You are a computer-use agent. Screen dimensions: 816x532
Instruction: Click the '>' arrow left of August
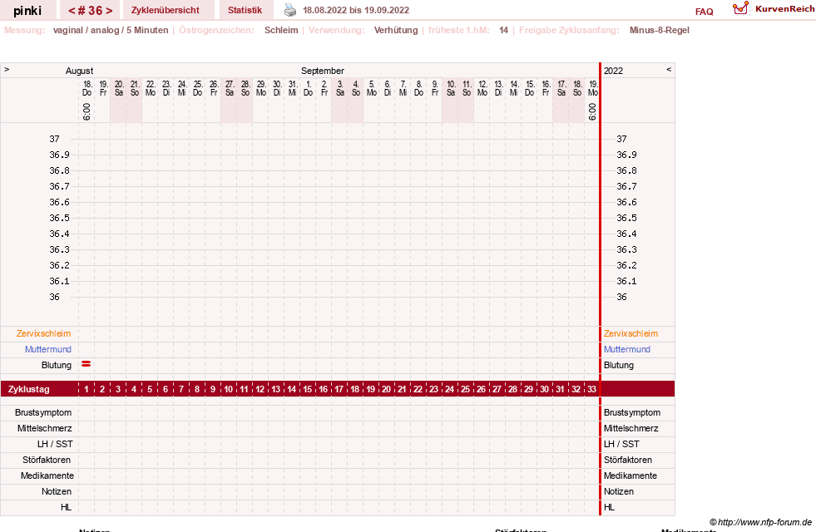pyautogui.click(x=7, y=69)
